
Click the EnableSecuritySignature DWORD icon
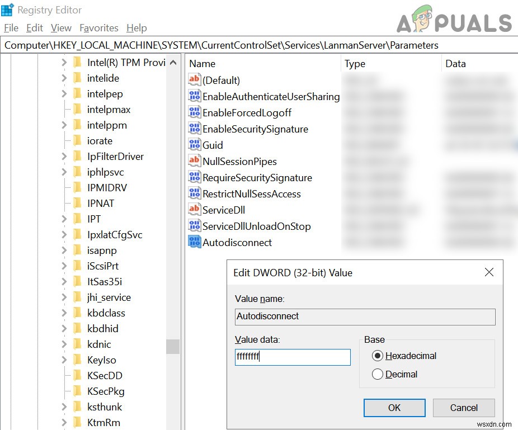click(194, 129)
